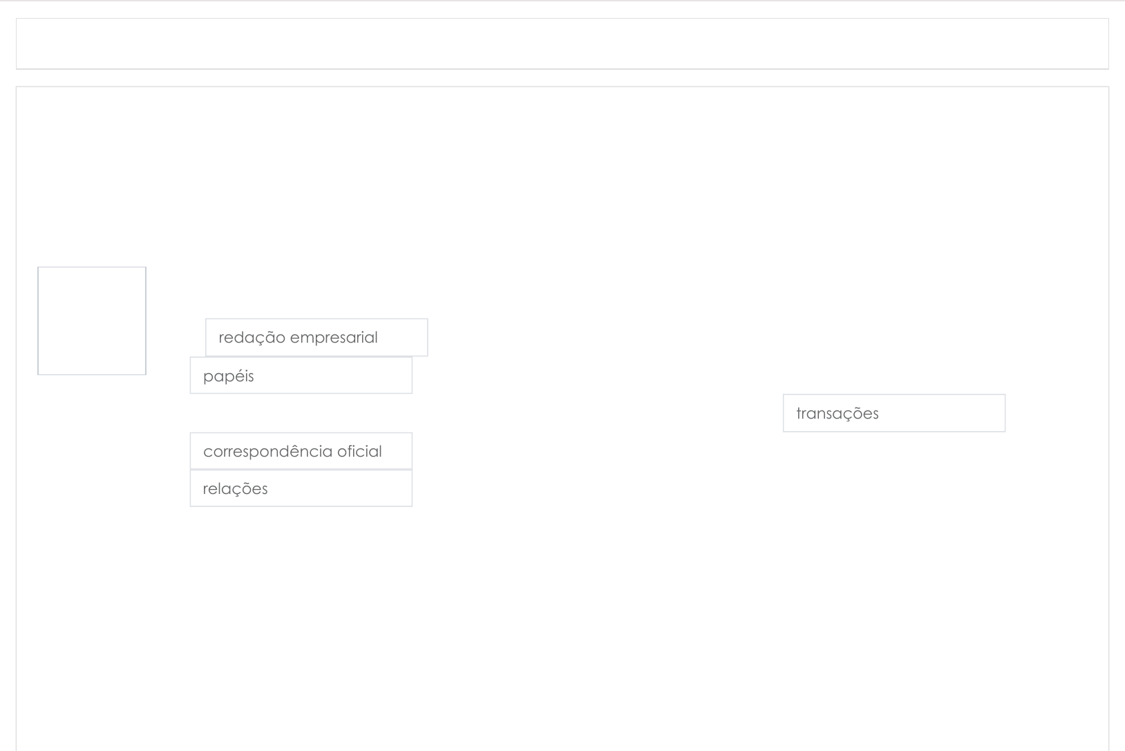This screenshot has height=751, width=1125.
Task: Click the text "transações" inside its box
Action: (837, 414)
